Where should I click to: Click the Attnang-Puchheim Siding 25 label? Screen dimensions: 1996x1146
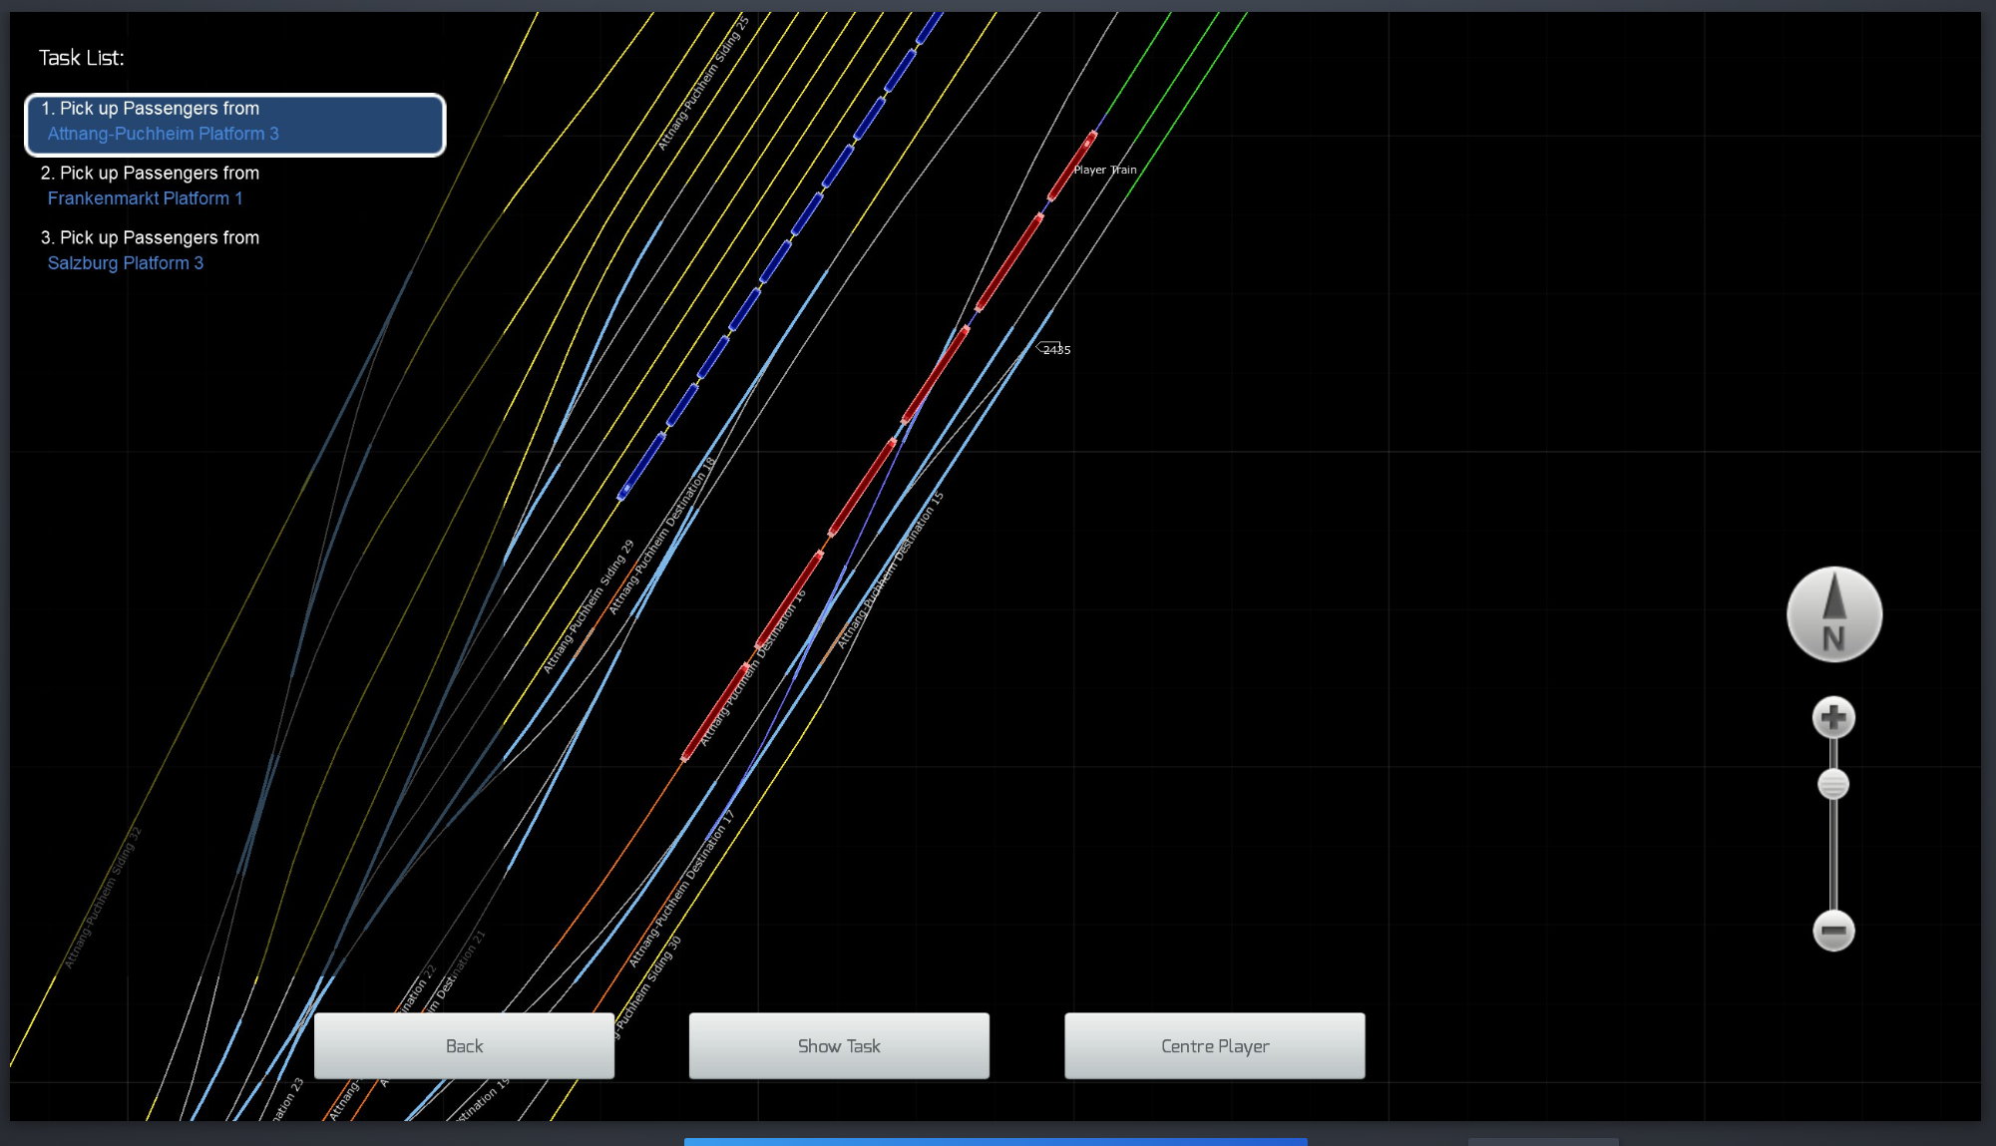point(702,84)
